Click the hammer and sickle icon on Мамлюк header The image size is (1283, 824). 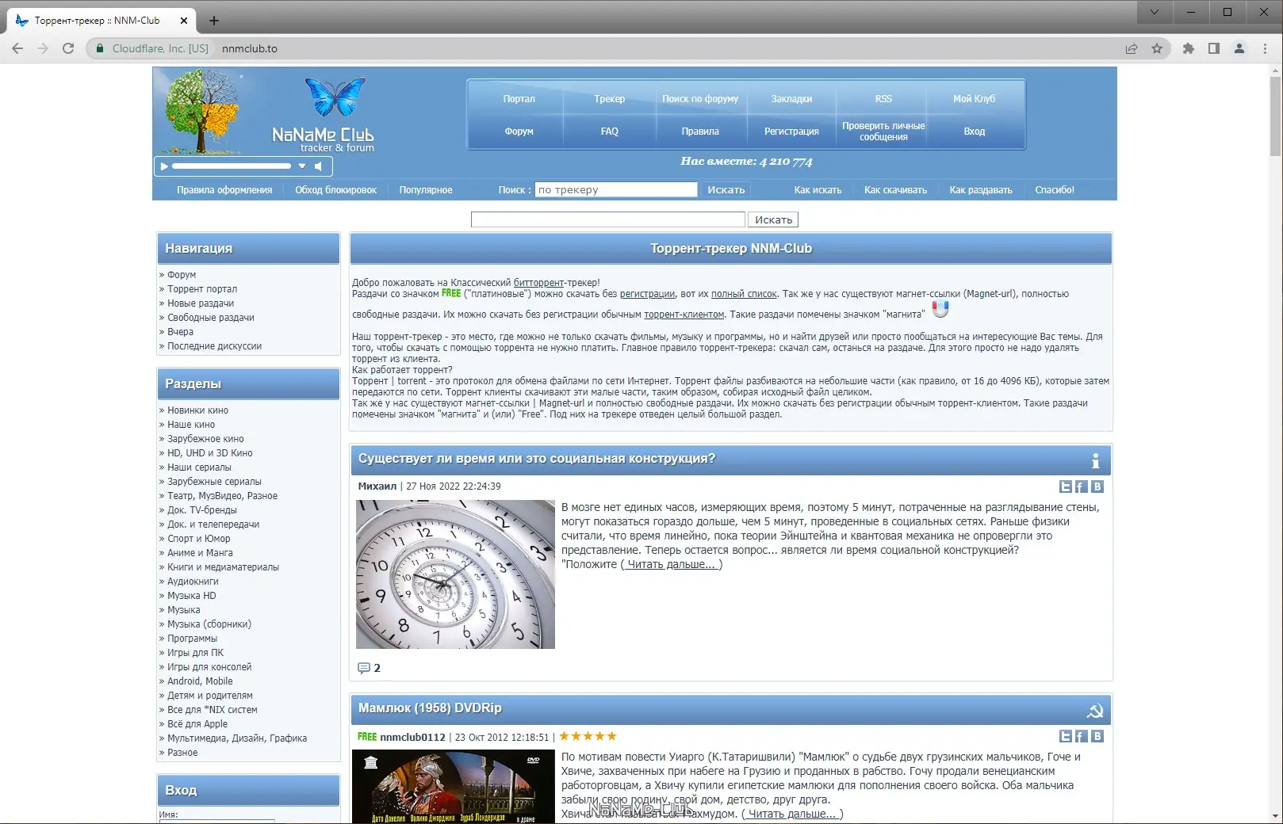click(1095, 711)
